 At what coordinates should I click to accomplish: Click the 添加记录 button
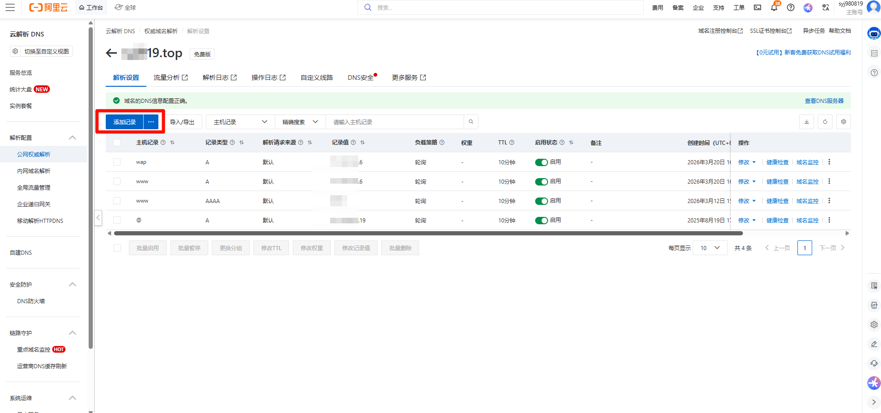(x=125, y=122)
